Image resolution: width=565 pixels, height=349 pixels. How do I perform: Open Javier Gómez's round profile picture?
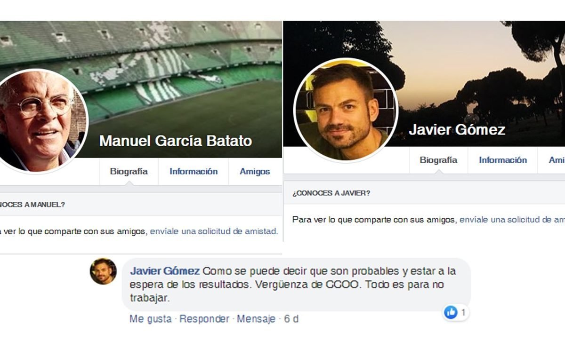pos(346,110)
